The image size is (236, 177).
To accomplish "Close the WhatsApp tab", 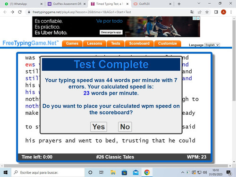I will click(42, 4).
